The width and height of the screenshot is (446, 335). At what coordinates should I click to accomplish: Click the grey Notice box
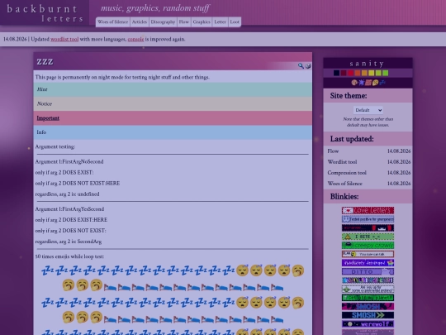tap(173, 103)
